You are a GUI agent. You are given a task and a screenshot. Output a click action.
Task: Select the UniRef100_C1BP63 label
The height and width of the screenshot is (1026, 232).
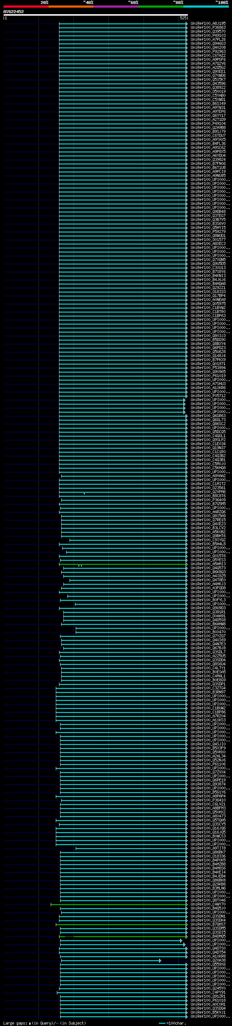tap(208, 316)
